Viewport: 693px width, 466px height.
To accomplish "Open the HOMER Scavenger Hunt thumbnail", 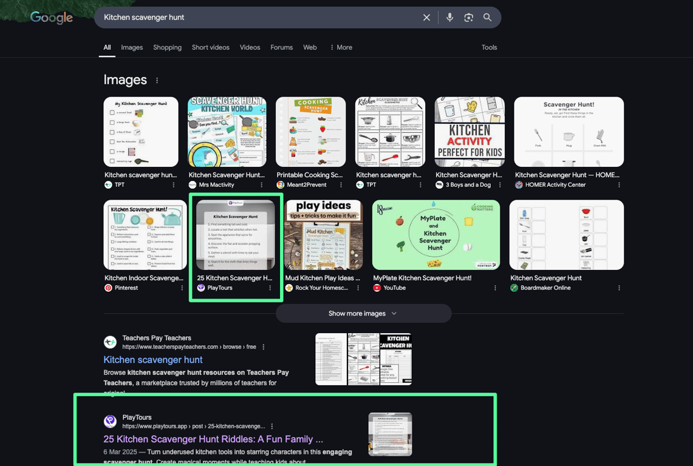I will [569, 132].
